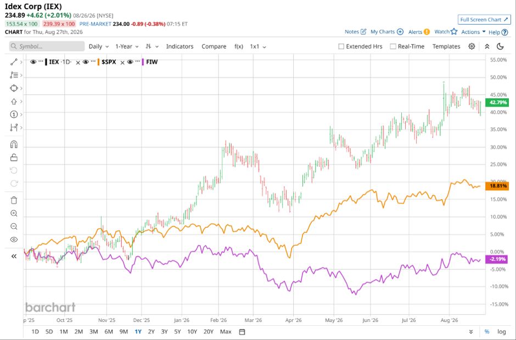The image size is (516, 340).
Task: Open IEX series options ellipsis
Action: point(41,61)
